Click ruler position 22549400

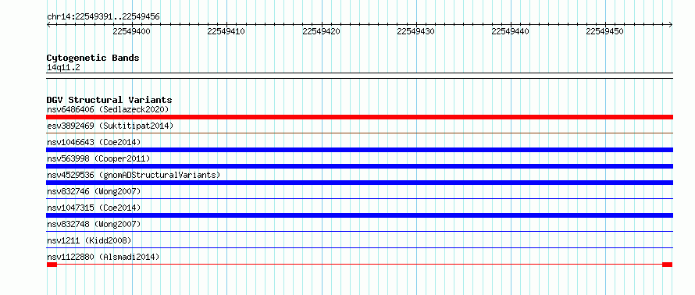coord(132,31)
